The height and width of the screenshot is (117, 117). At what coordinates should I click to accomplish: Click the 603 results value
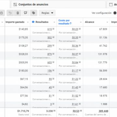[49, 62]
